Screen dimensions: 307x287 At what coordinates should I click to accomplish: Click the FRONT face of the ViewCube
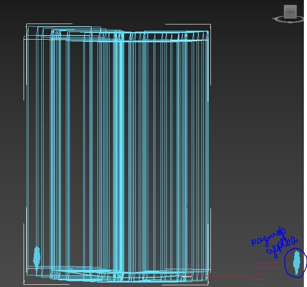coord(290,12)
